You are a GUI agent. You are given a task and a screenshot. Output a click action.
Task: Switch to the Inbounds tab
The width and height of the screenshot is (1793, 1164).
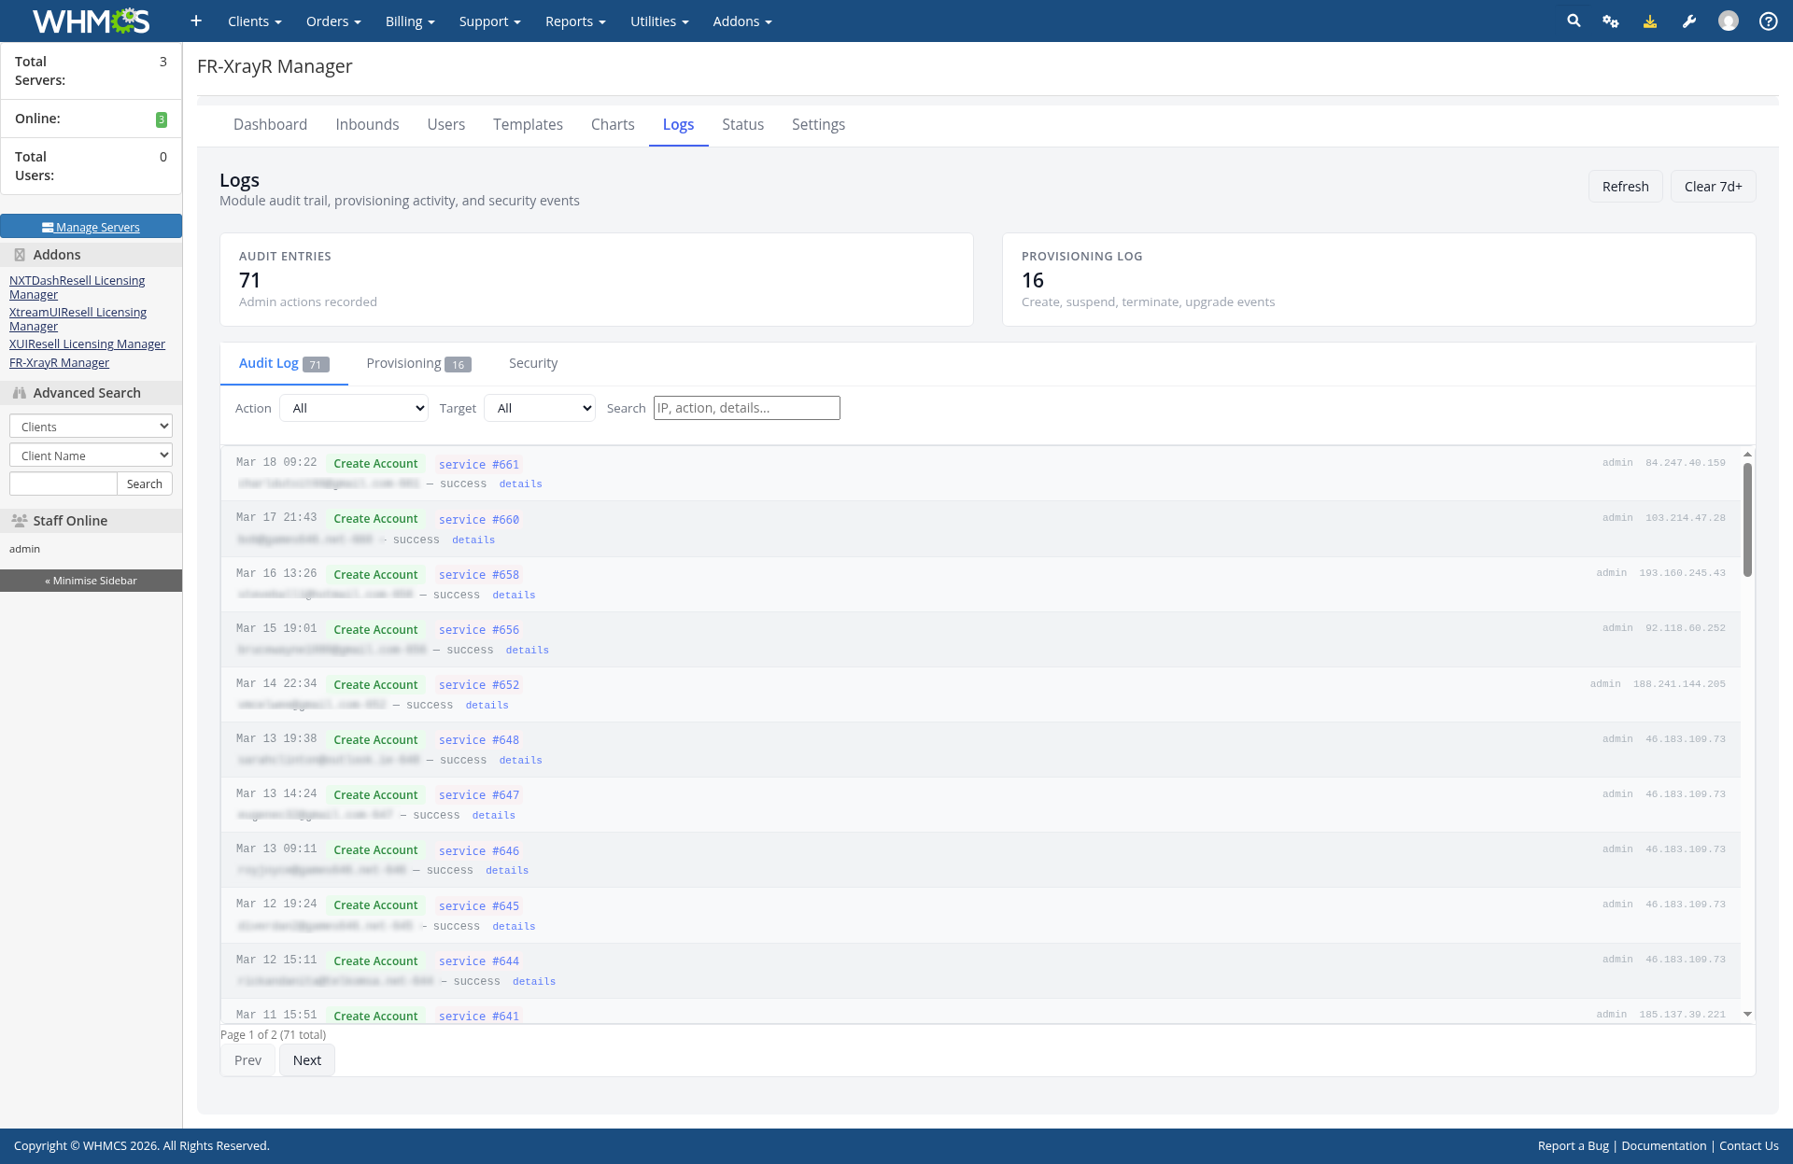click(x=367, y=124)
